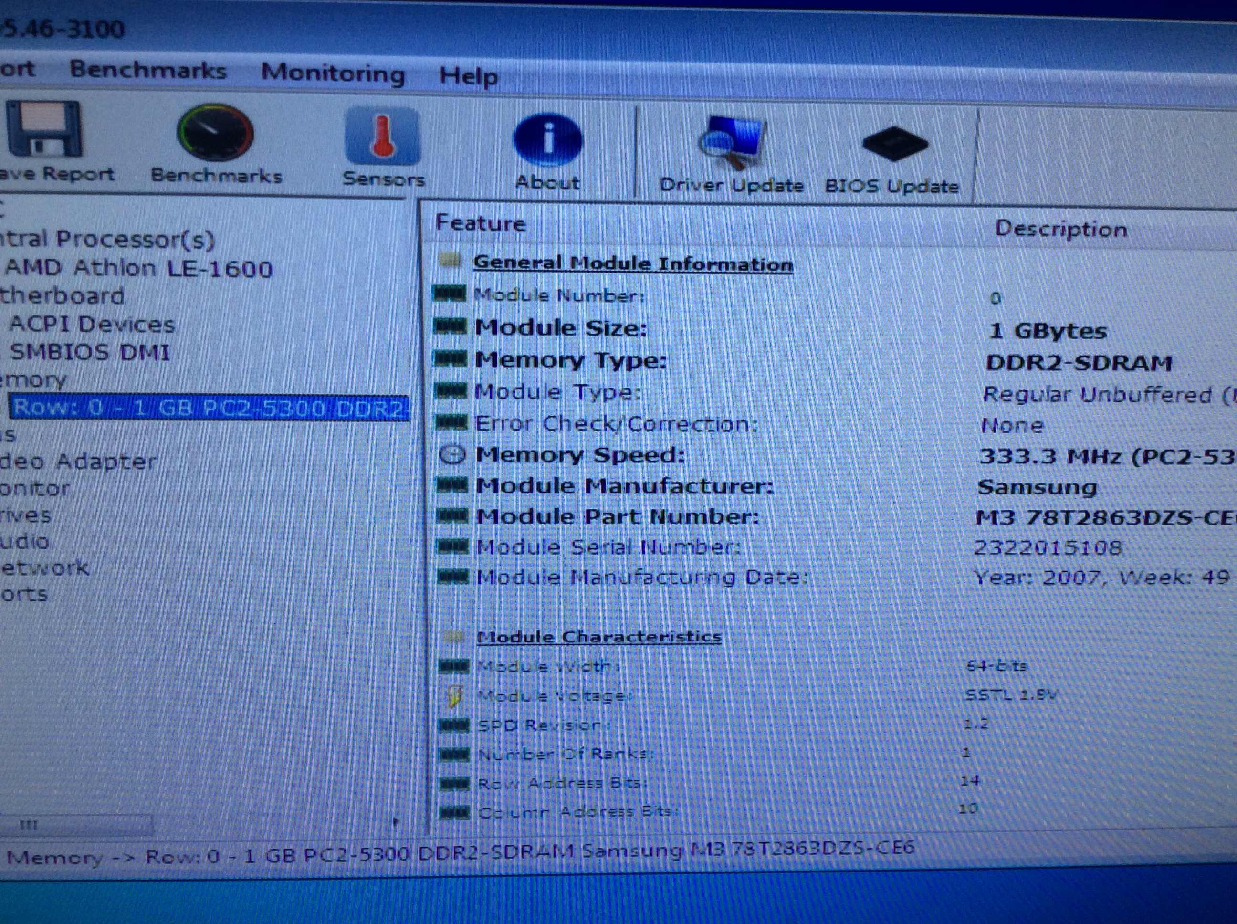Open the Monitoring menu
This screenshot has height=924, width=1237.
tap(333, 73)
